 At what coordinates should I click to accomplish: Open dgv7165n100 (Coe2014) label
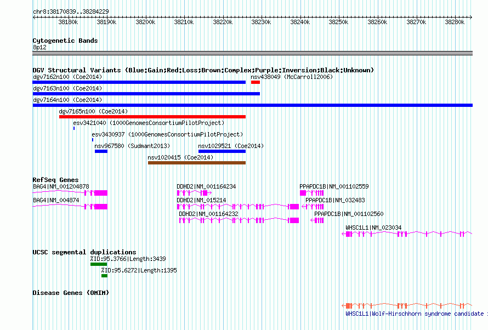click(93, 111)
